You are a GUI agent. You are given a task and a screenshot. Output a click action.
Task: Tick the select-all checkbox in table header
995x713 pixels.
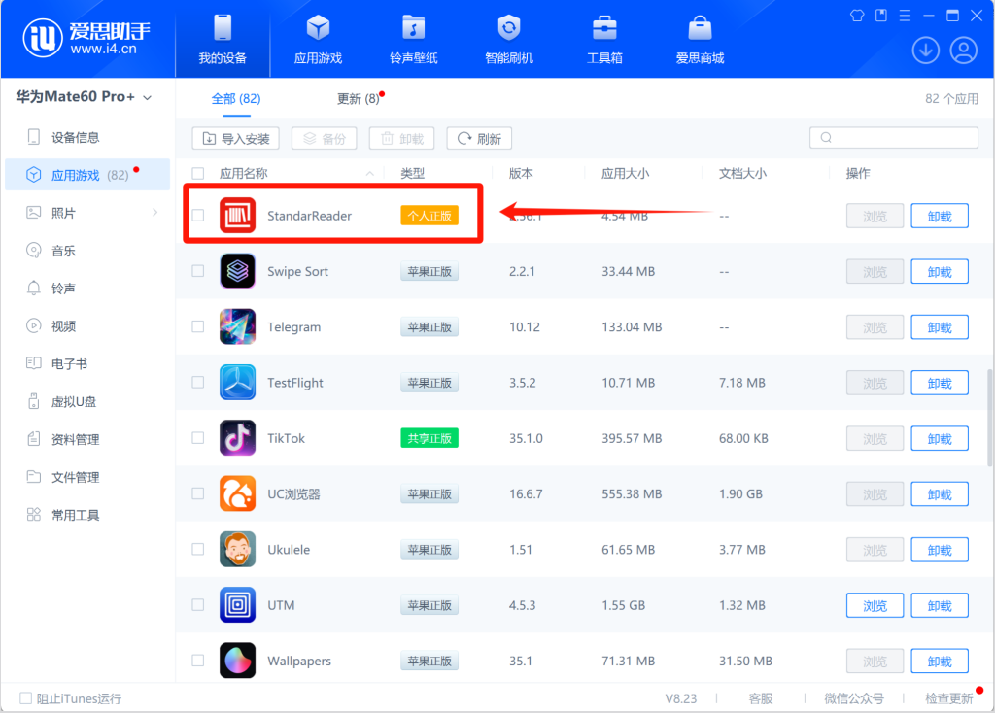(x=198, y=173)
